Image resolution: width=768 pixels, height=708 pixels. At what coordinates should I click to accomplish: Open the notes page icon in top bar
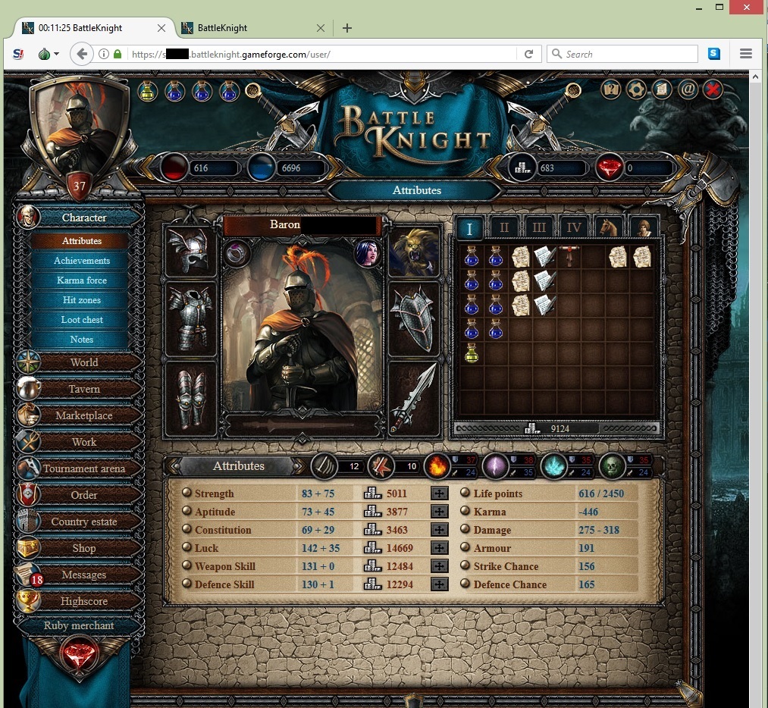(662, 89)
